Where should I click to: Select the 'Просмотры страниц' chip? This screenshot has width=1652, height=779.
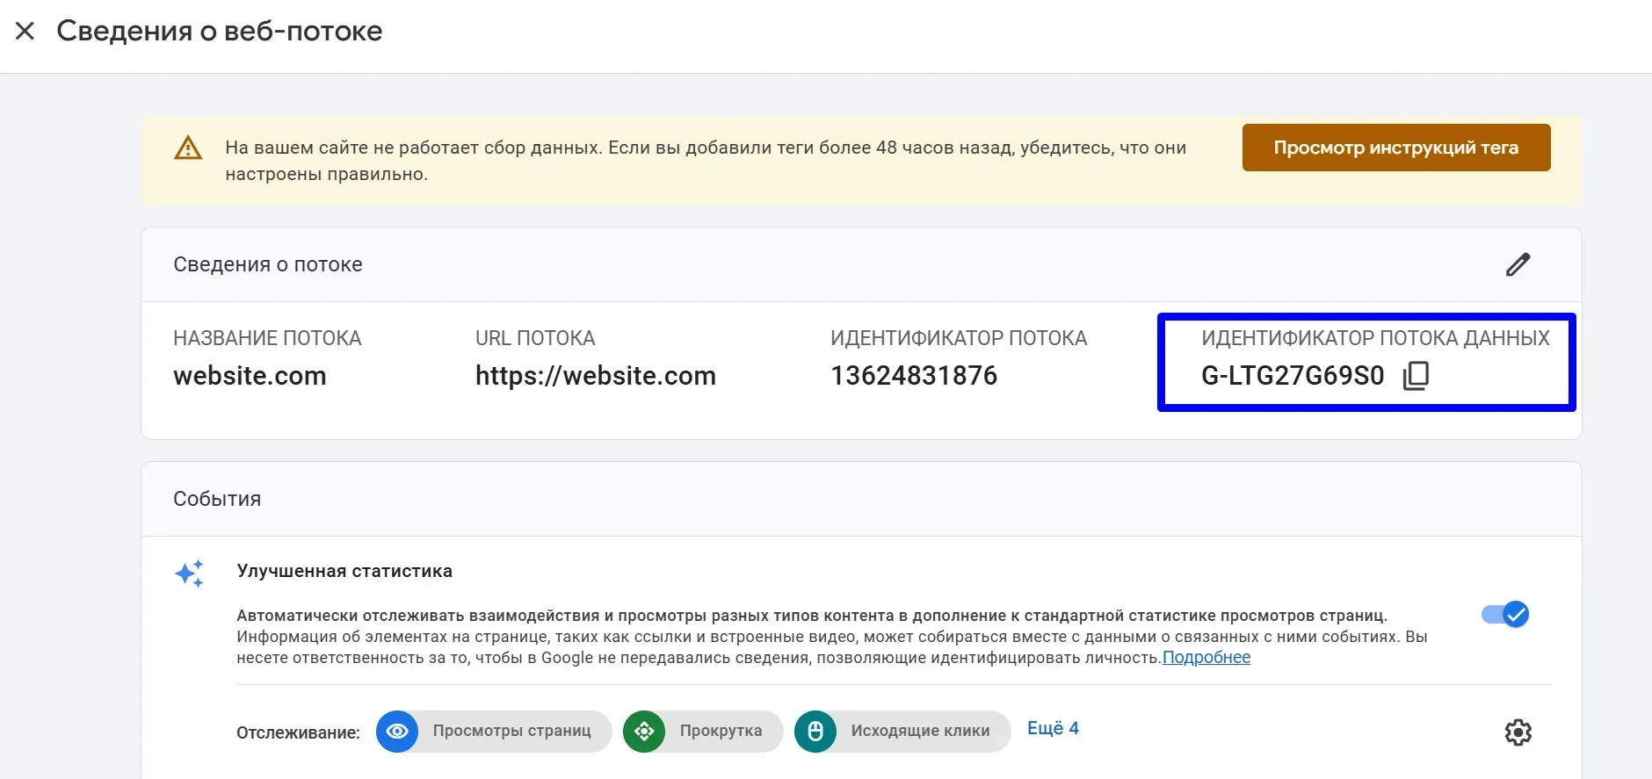pos(494,732)
